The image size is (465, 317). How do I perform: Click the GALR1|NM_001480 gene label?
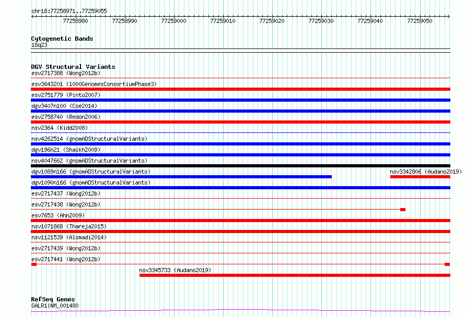55,306
